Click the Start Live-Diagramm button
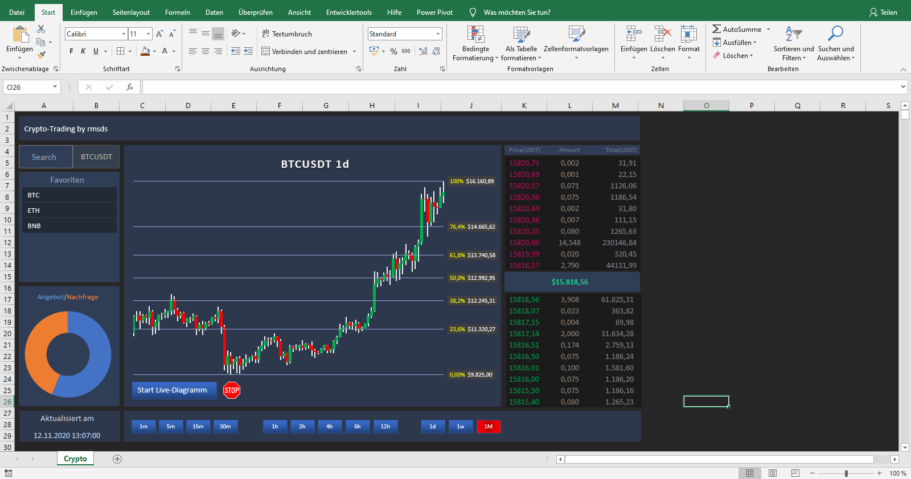 [174, 390]
